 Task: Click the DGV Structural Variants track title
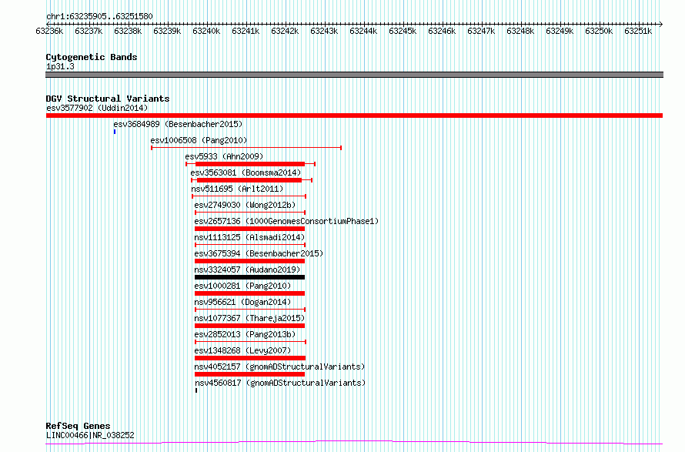tap(108, 99)
